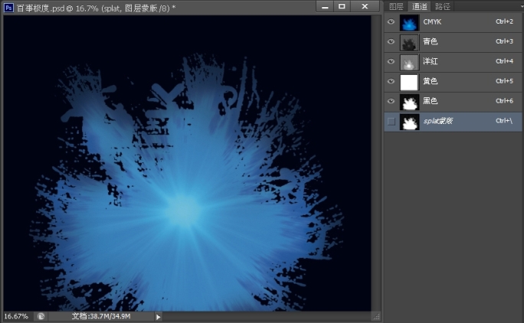This screenshot has height=323, width=524.
Task: Hide the CMYK composite channel
Action: [391, 22]
